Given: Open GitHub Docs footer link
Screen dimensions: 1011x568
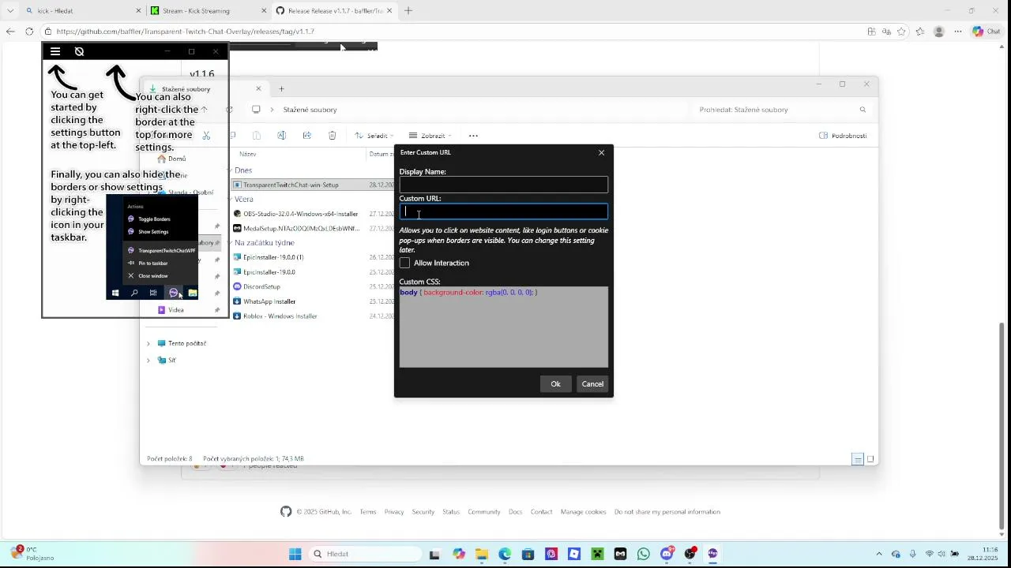Looking at the screenshot, I should click(x=515, y=512).
